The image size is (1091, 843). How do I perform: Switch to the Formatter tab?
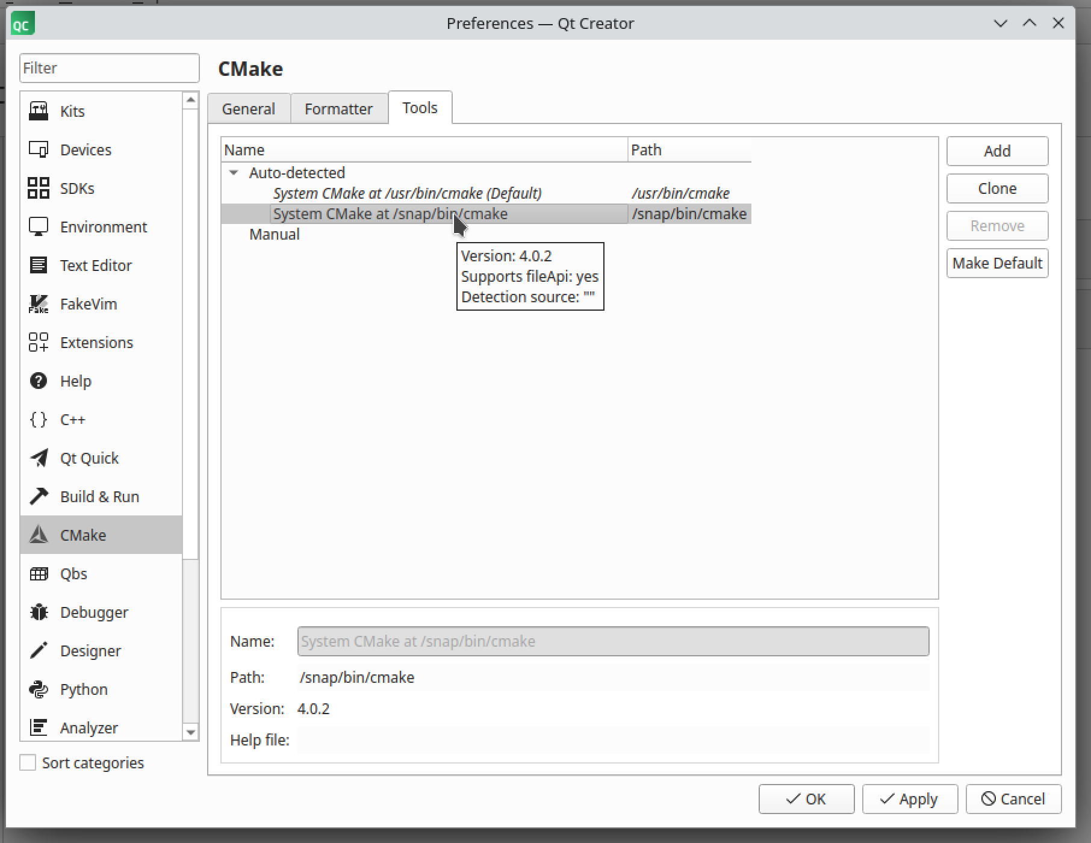pyautogui.click(x=339, y=109)
